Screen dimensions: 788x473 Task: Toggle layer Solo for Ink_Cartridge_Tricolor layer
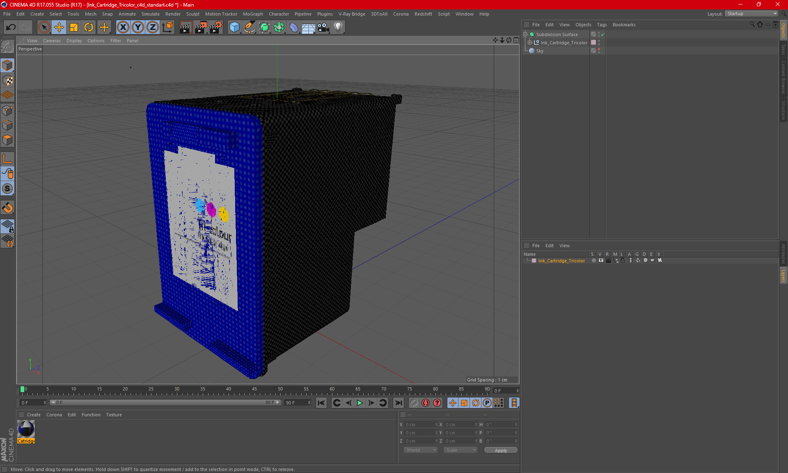tap(593, 260)
